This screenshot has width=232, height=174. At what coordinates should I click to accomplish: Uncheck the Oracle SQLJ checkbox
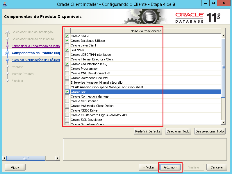67,36
